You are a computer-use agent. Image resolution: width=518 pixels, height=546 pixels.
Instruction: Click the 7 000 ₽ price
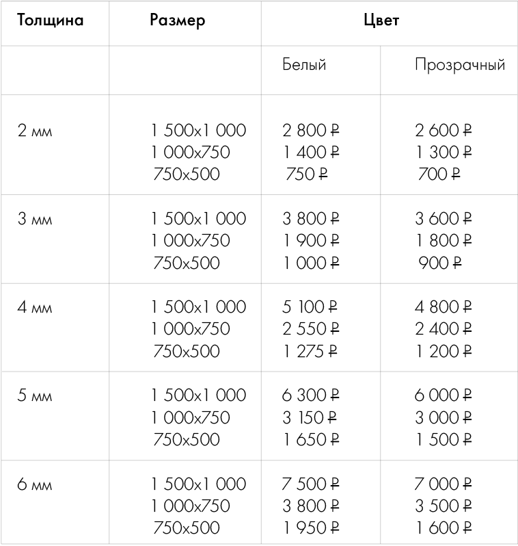pyautogui.click(x=444, y=484)
